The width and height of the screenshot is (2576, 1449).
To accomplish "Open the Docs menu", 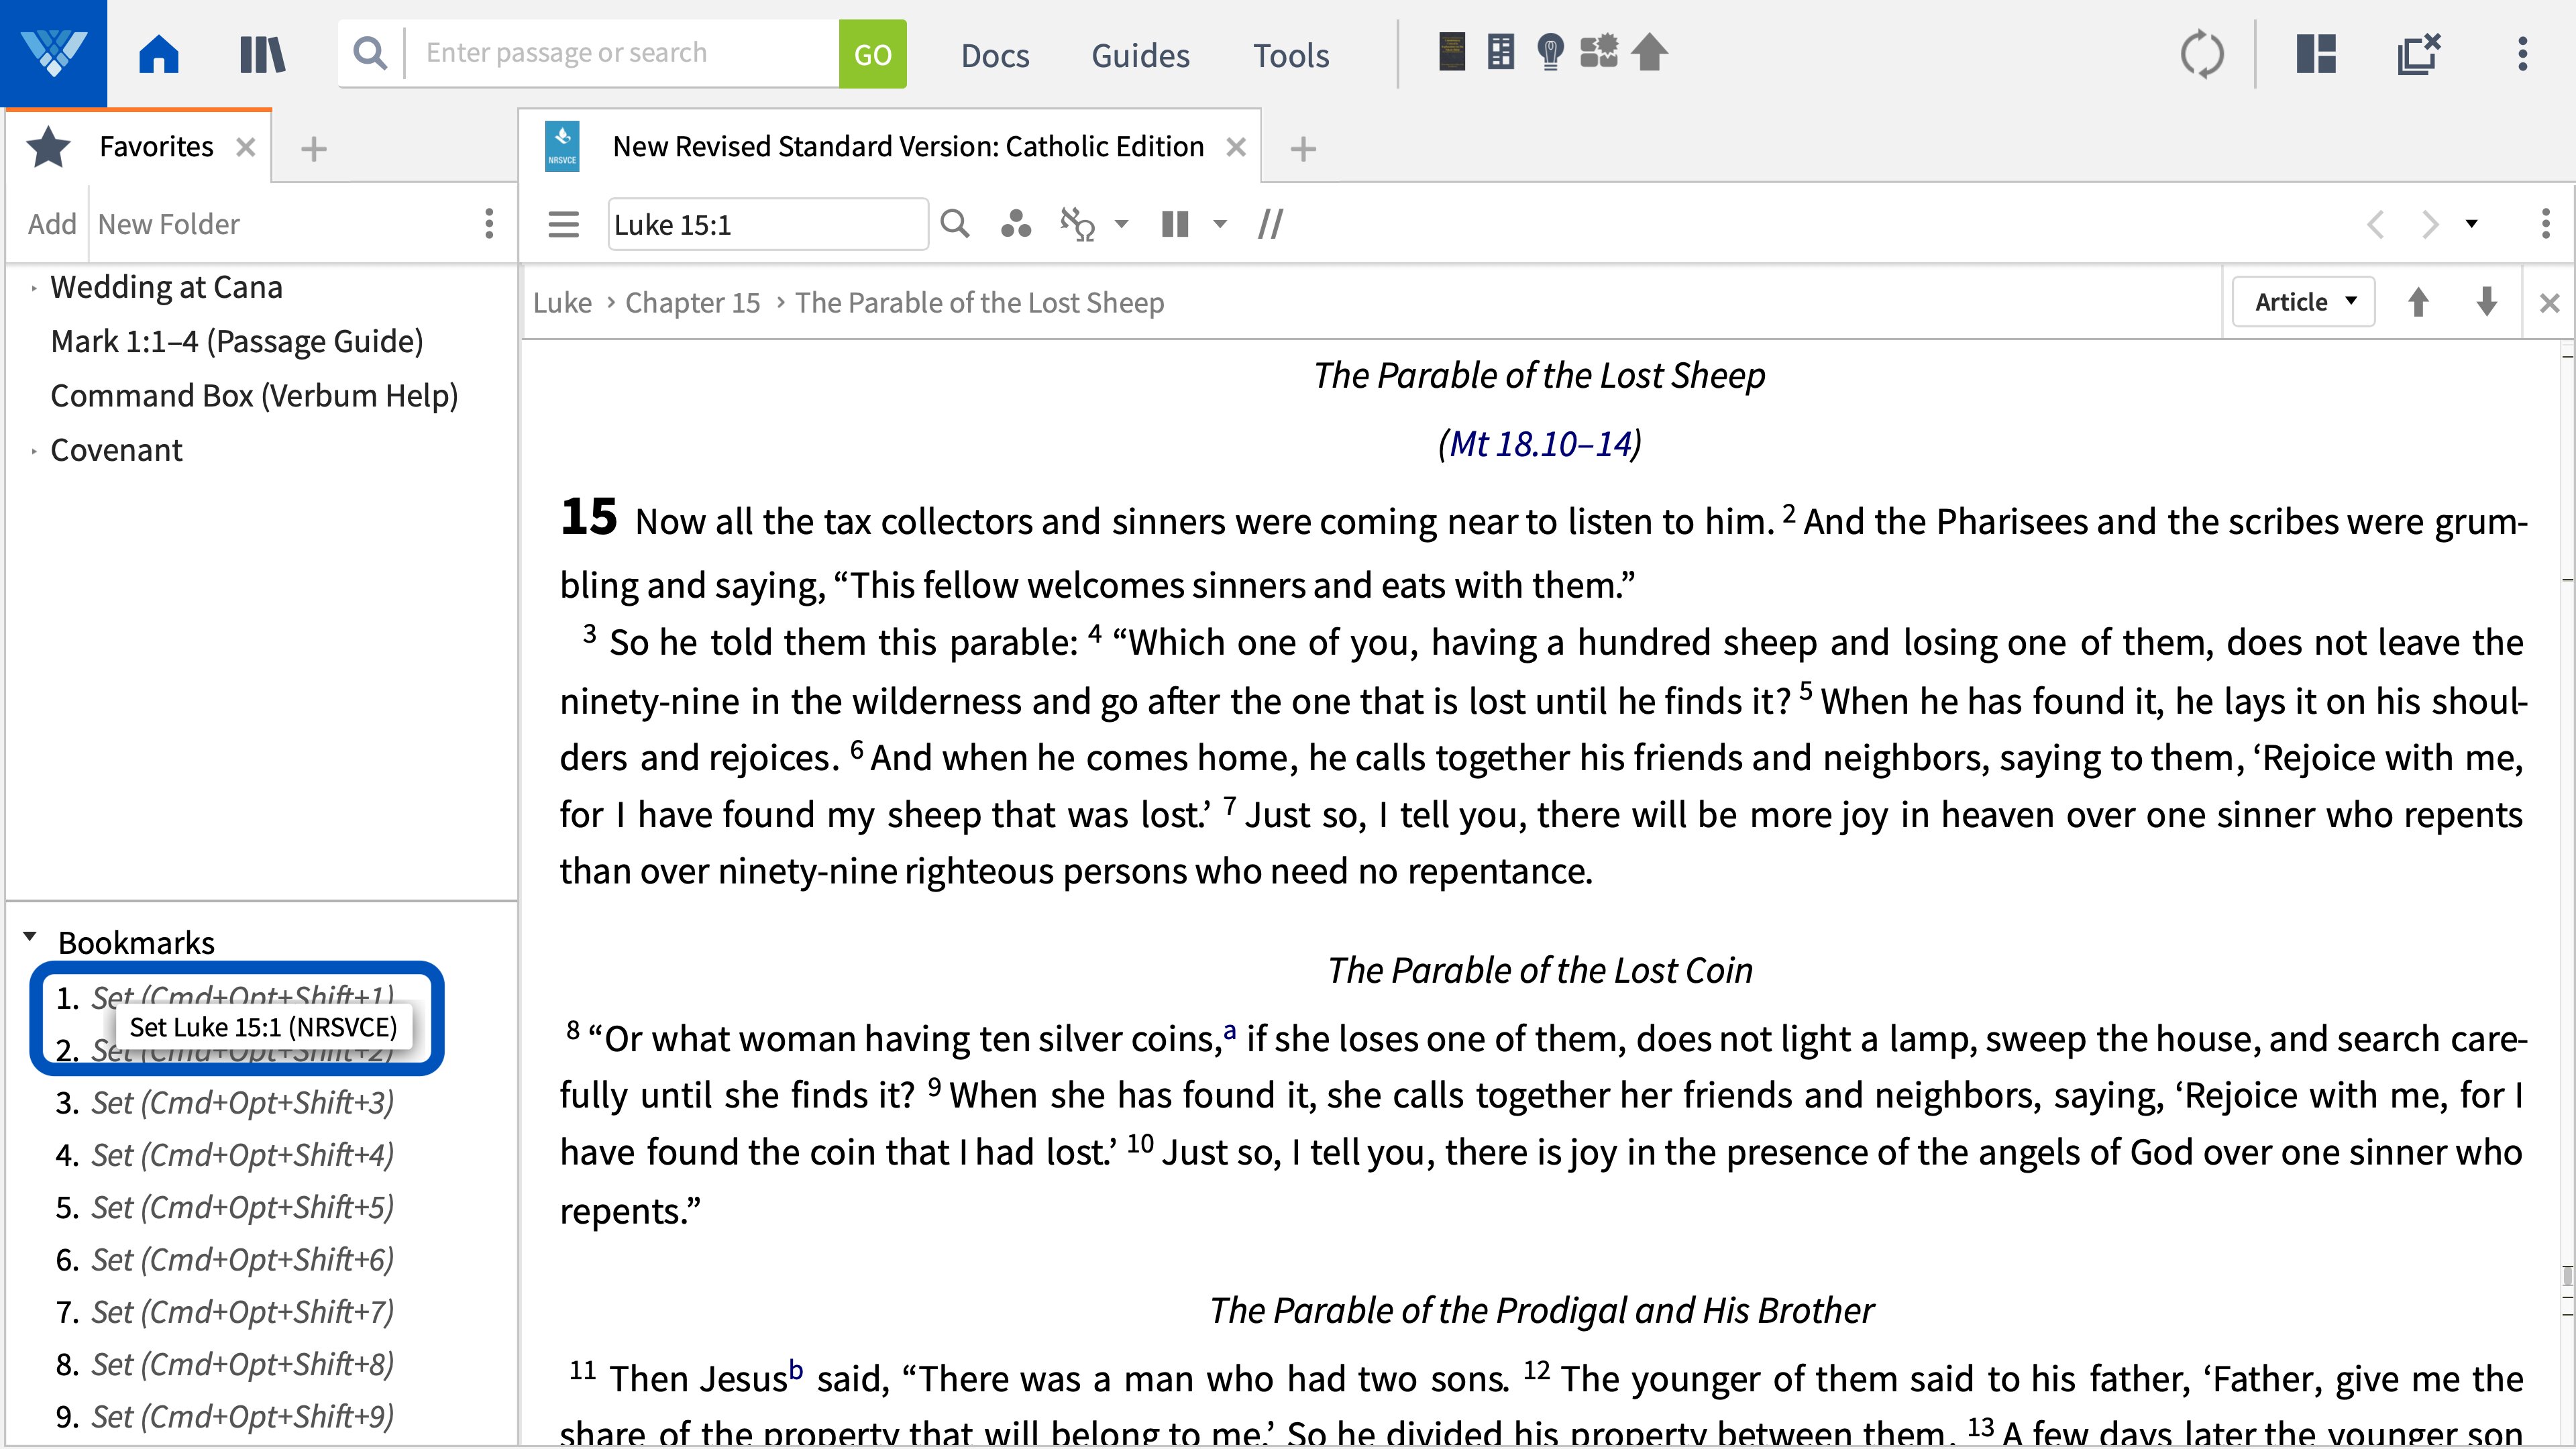I will pos(995,55).
